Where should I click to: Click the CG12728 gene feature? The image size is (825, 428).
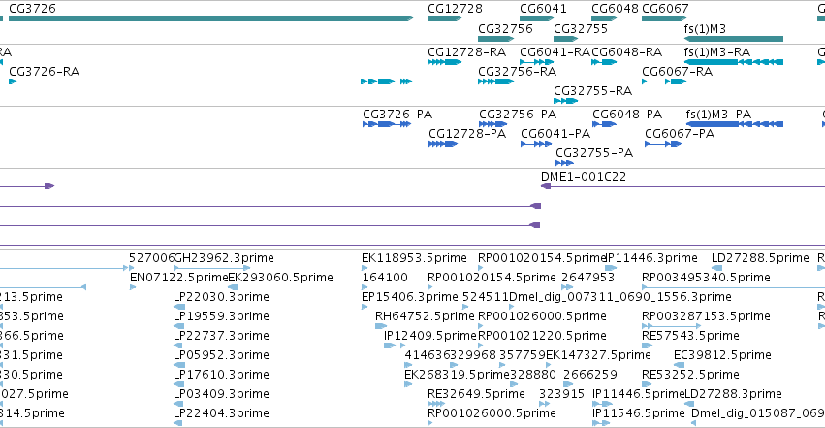(x=445, y=18)
